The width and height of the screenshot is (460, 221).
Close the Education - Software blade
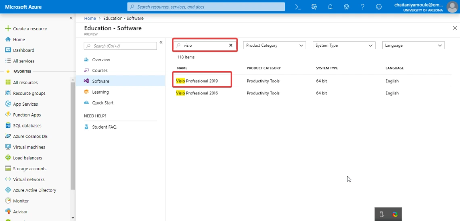[455, 28]
